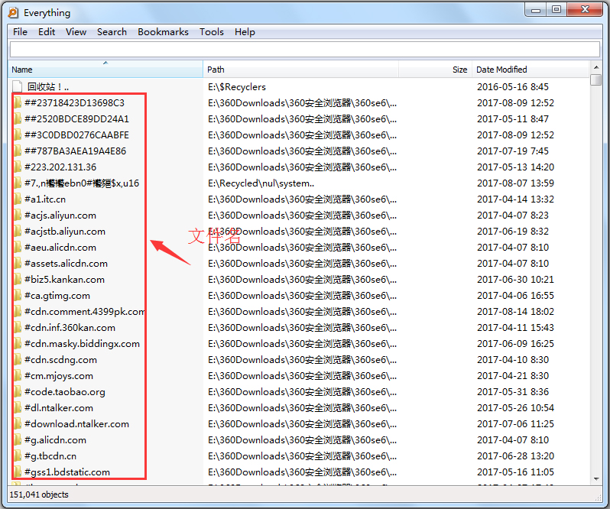Click date 2017-05-31 8:36

[513, 391]
